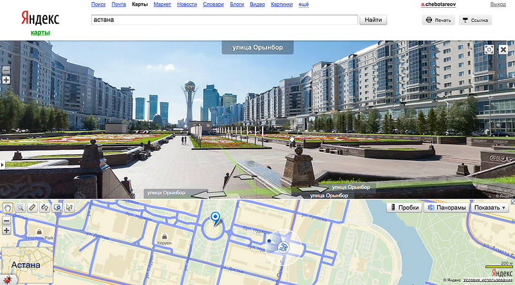Zoom out the panorama with minus button
Screen dimensions: 515x285
(x=6, y=70)
